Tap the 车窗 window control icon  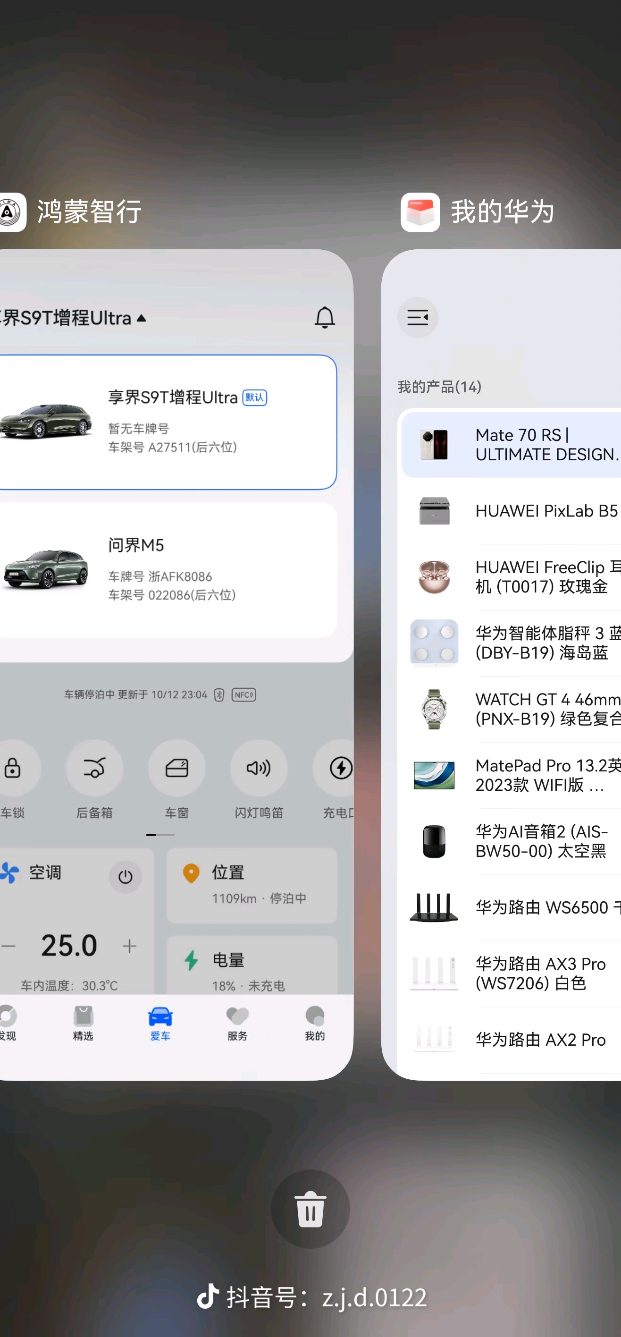tap(176, 768)
